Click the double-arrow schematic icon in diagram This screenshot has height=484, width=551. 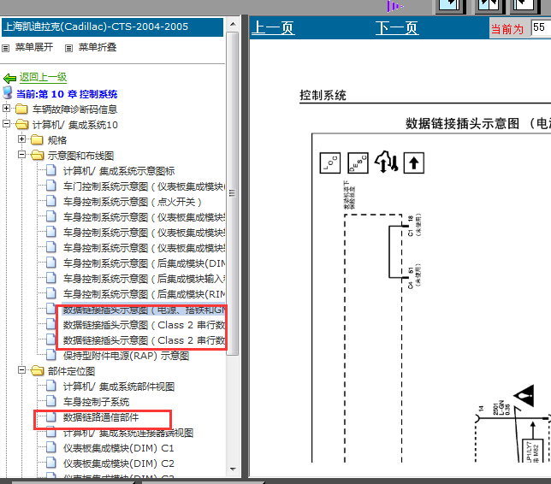point(386,162)
